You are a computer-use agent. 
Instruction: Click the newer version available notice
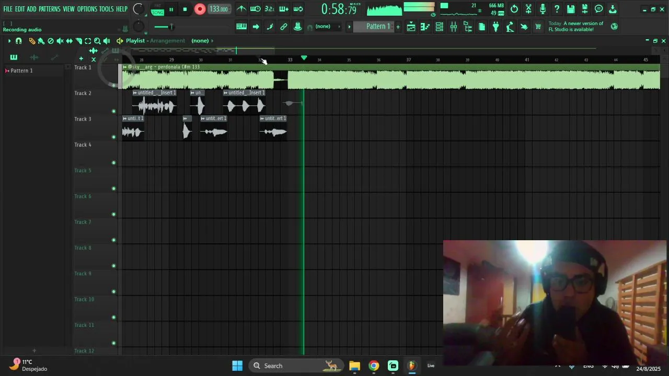point(575,27)
